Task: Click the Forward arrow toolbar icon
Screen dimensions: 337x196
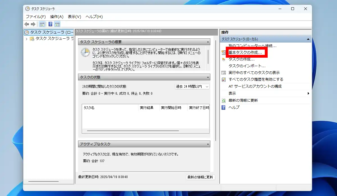Action: [x=33, y=24]
